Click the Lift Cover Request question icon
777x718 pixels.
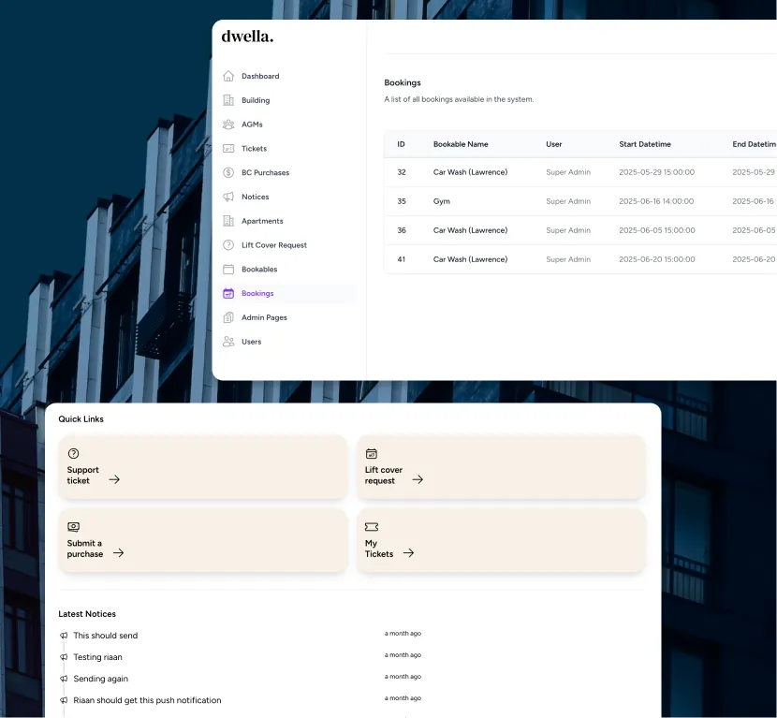pyautogui.click(x=227, y=245)
